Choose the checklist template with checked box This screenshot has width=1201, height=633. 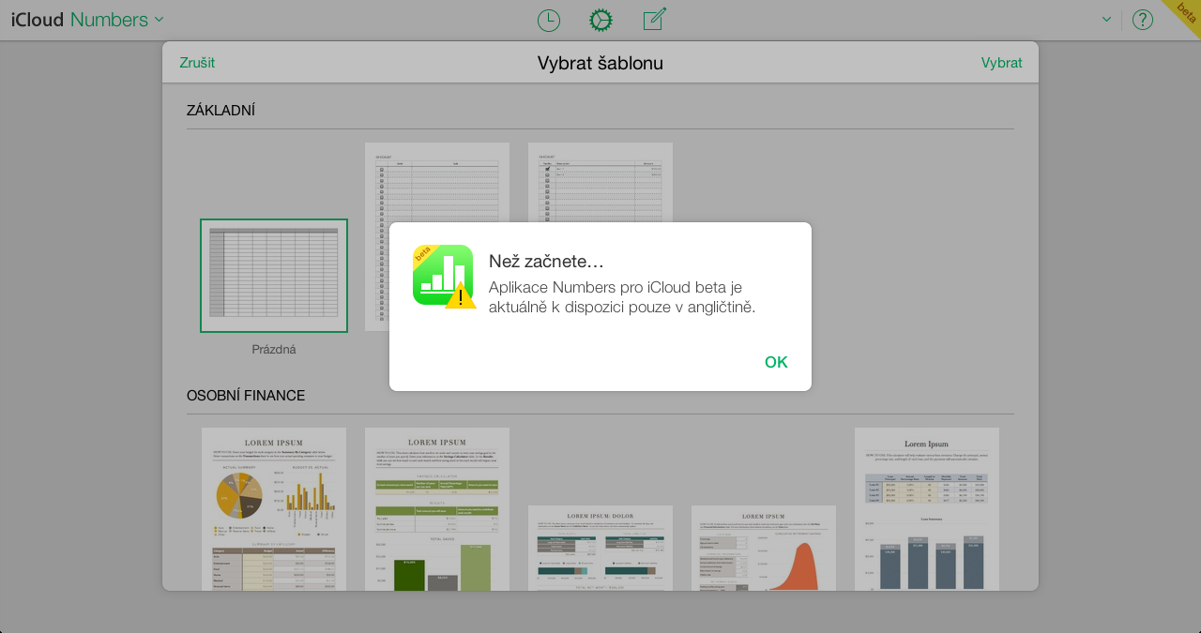point(600,183)
